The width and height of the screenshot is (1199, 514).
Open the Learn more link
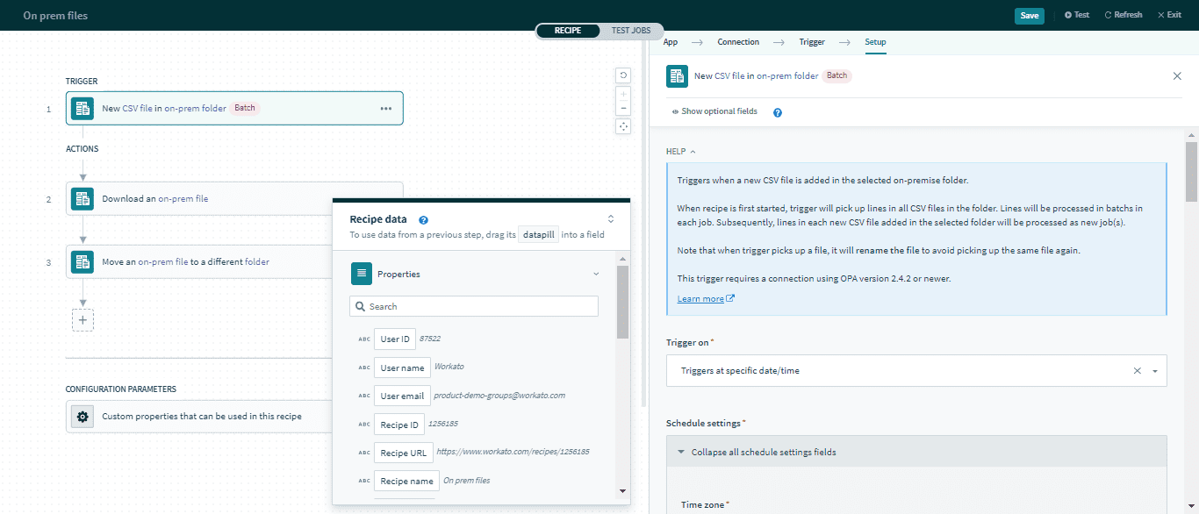[x=700, y=298]
